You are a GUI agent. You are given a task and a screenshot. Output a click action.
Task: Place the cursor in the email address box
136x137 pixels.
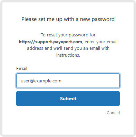point(68,81)
